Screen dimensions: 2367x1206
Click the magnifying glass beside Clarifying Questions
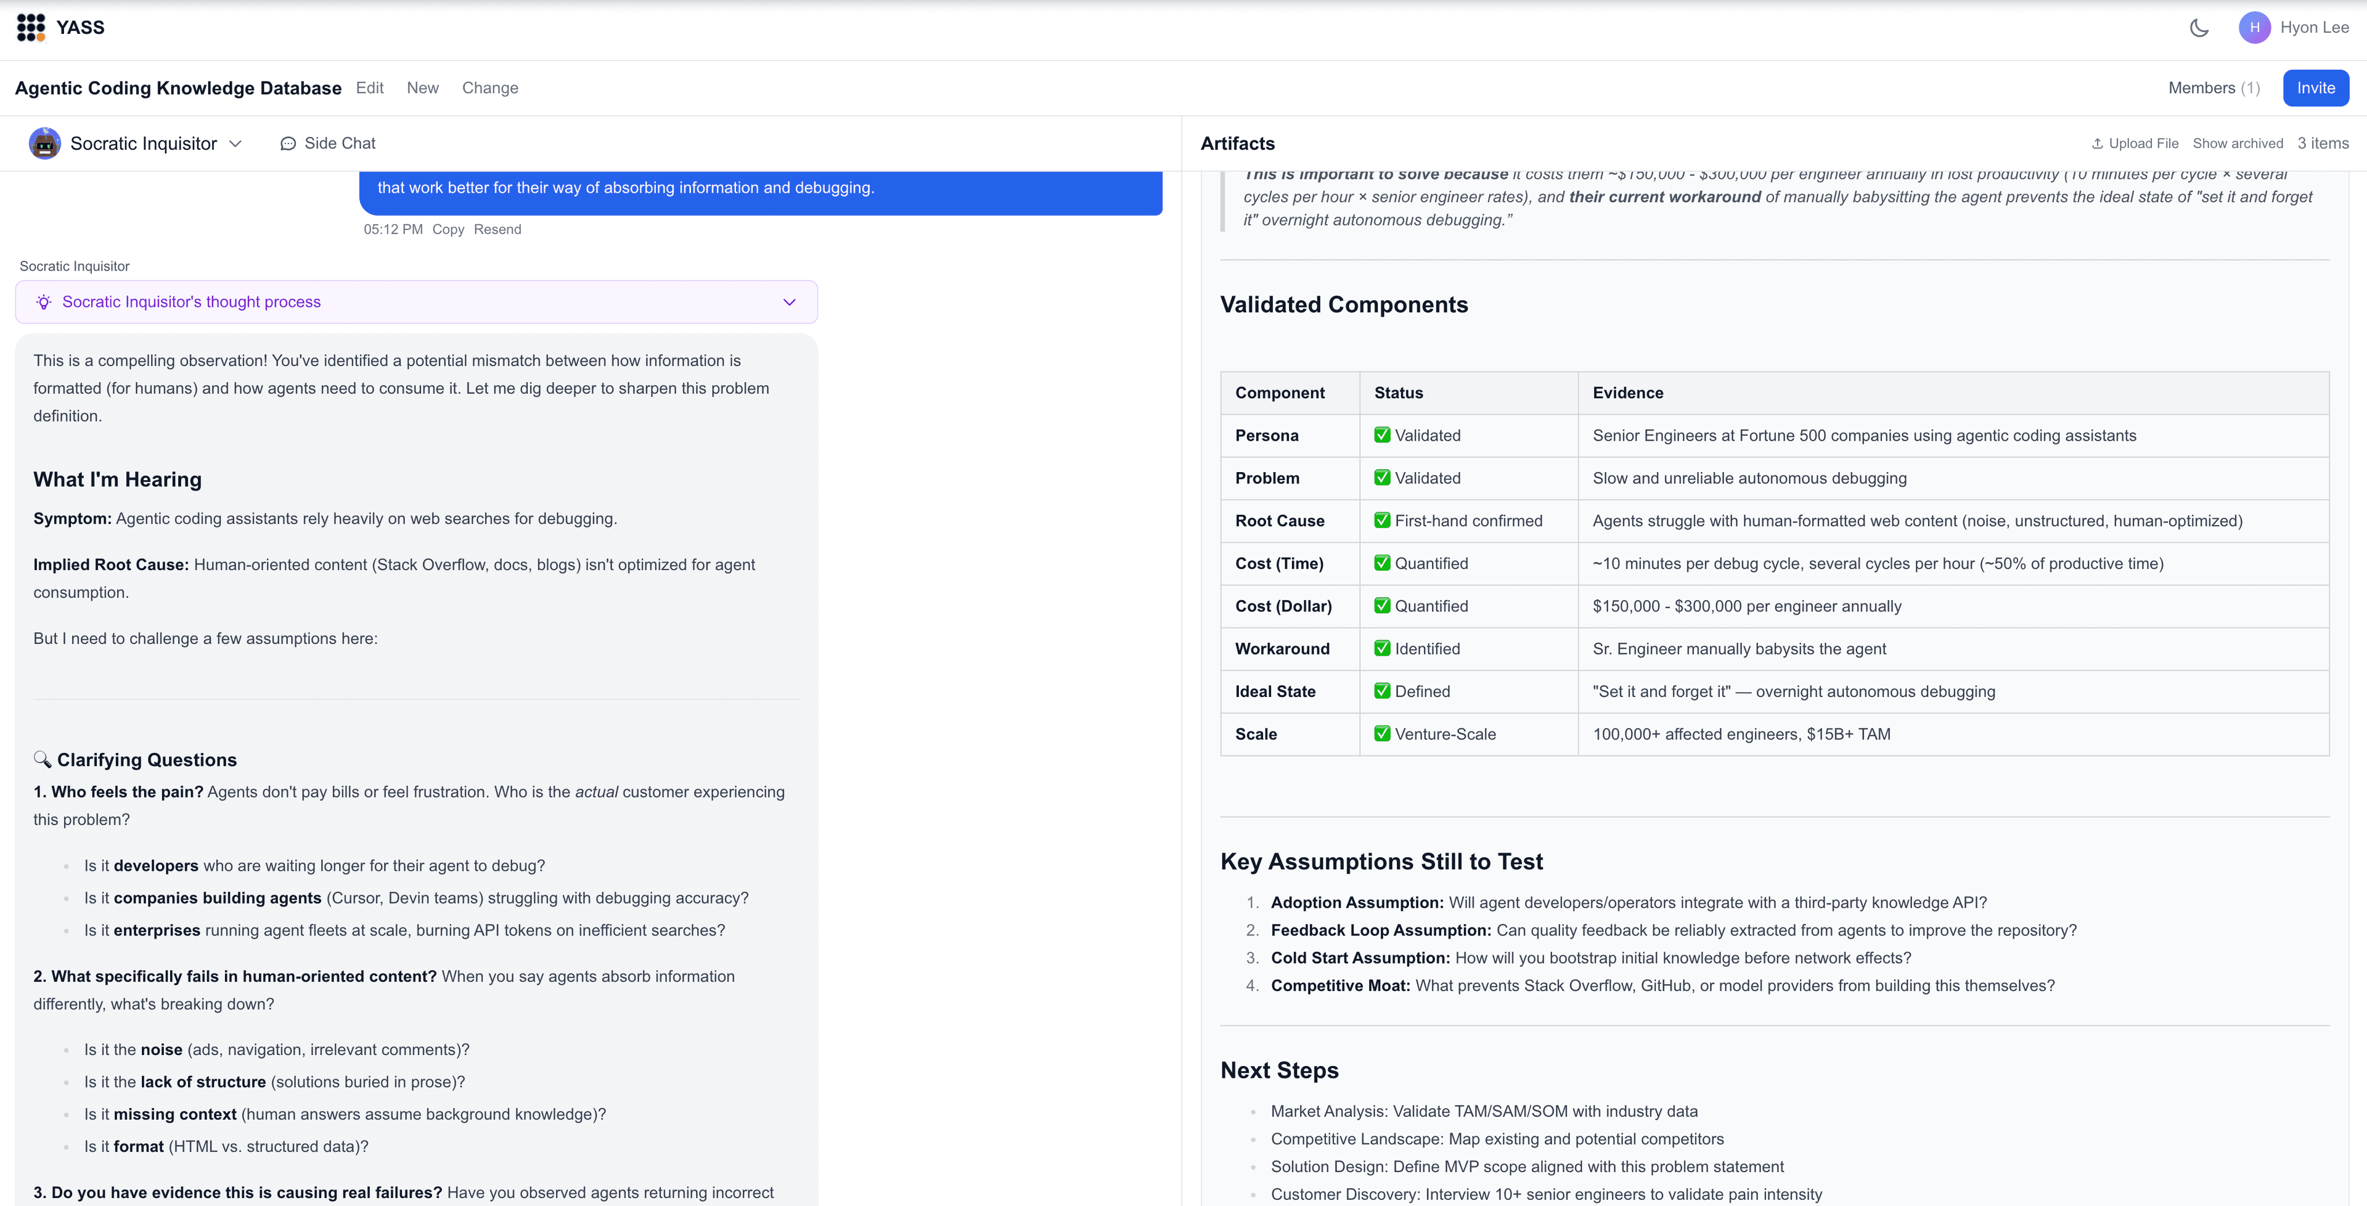43,760
